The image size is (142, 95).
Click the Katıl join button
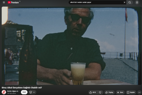tap(24, 92)
